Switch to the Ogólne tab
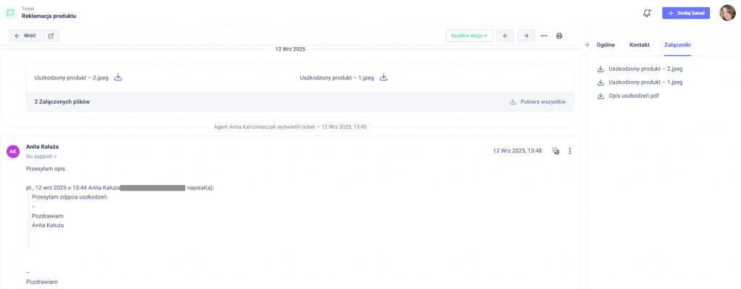 (x=606, y=45)
